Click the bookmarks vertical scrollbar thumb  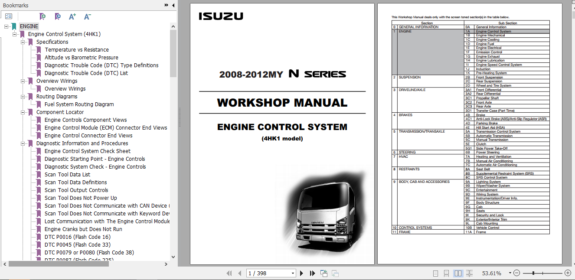tap(173, 53)
